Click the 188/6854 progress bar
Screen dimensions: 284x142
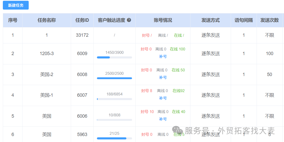tap(114, 99)
